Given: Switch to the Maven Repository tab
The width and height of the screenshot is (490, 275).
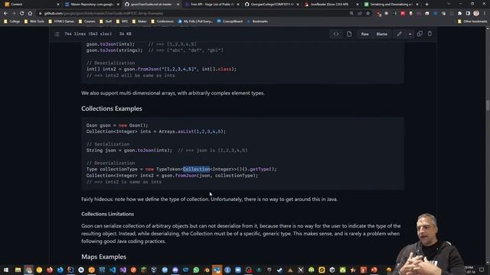Looking at the screenshot, I should click(x=92, y=5).
